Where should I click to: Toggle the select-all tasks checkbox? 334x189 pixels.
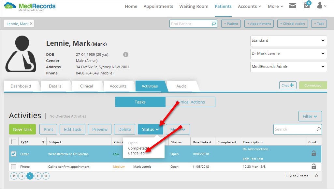coord(14,142)
